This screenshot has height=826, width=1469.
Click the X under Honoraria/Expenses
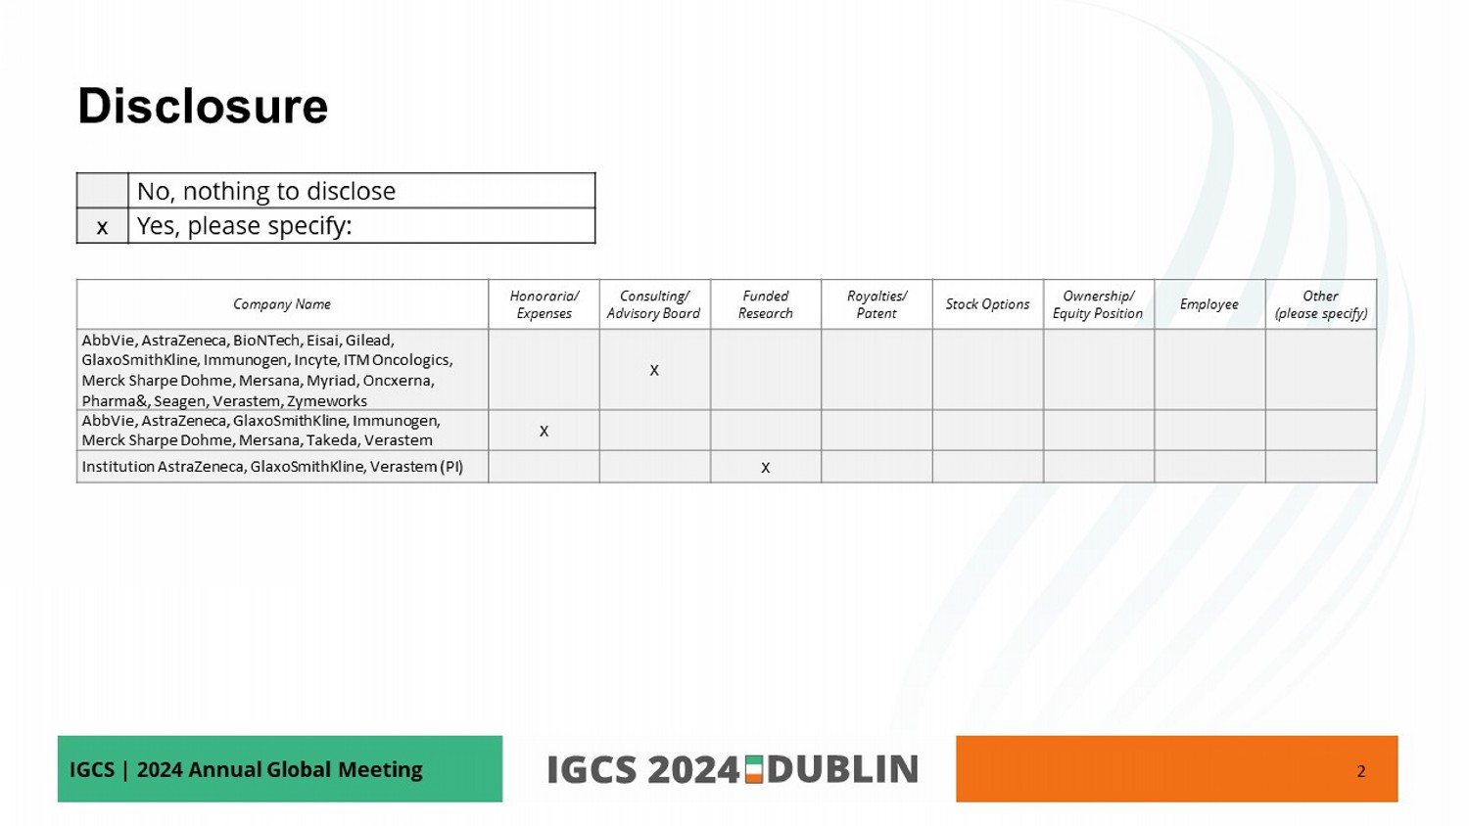[x=544, y=431]
